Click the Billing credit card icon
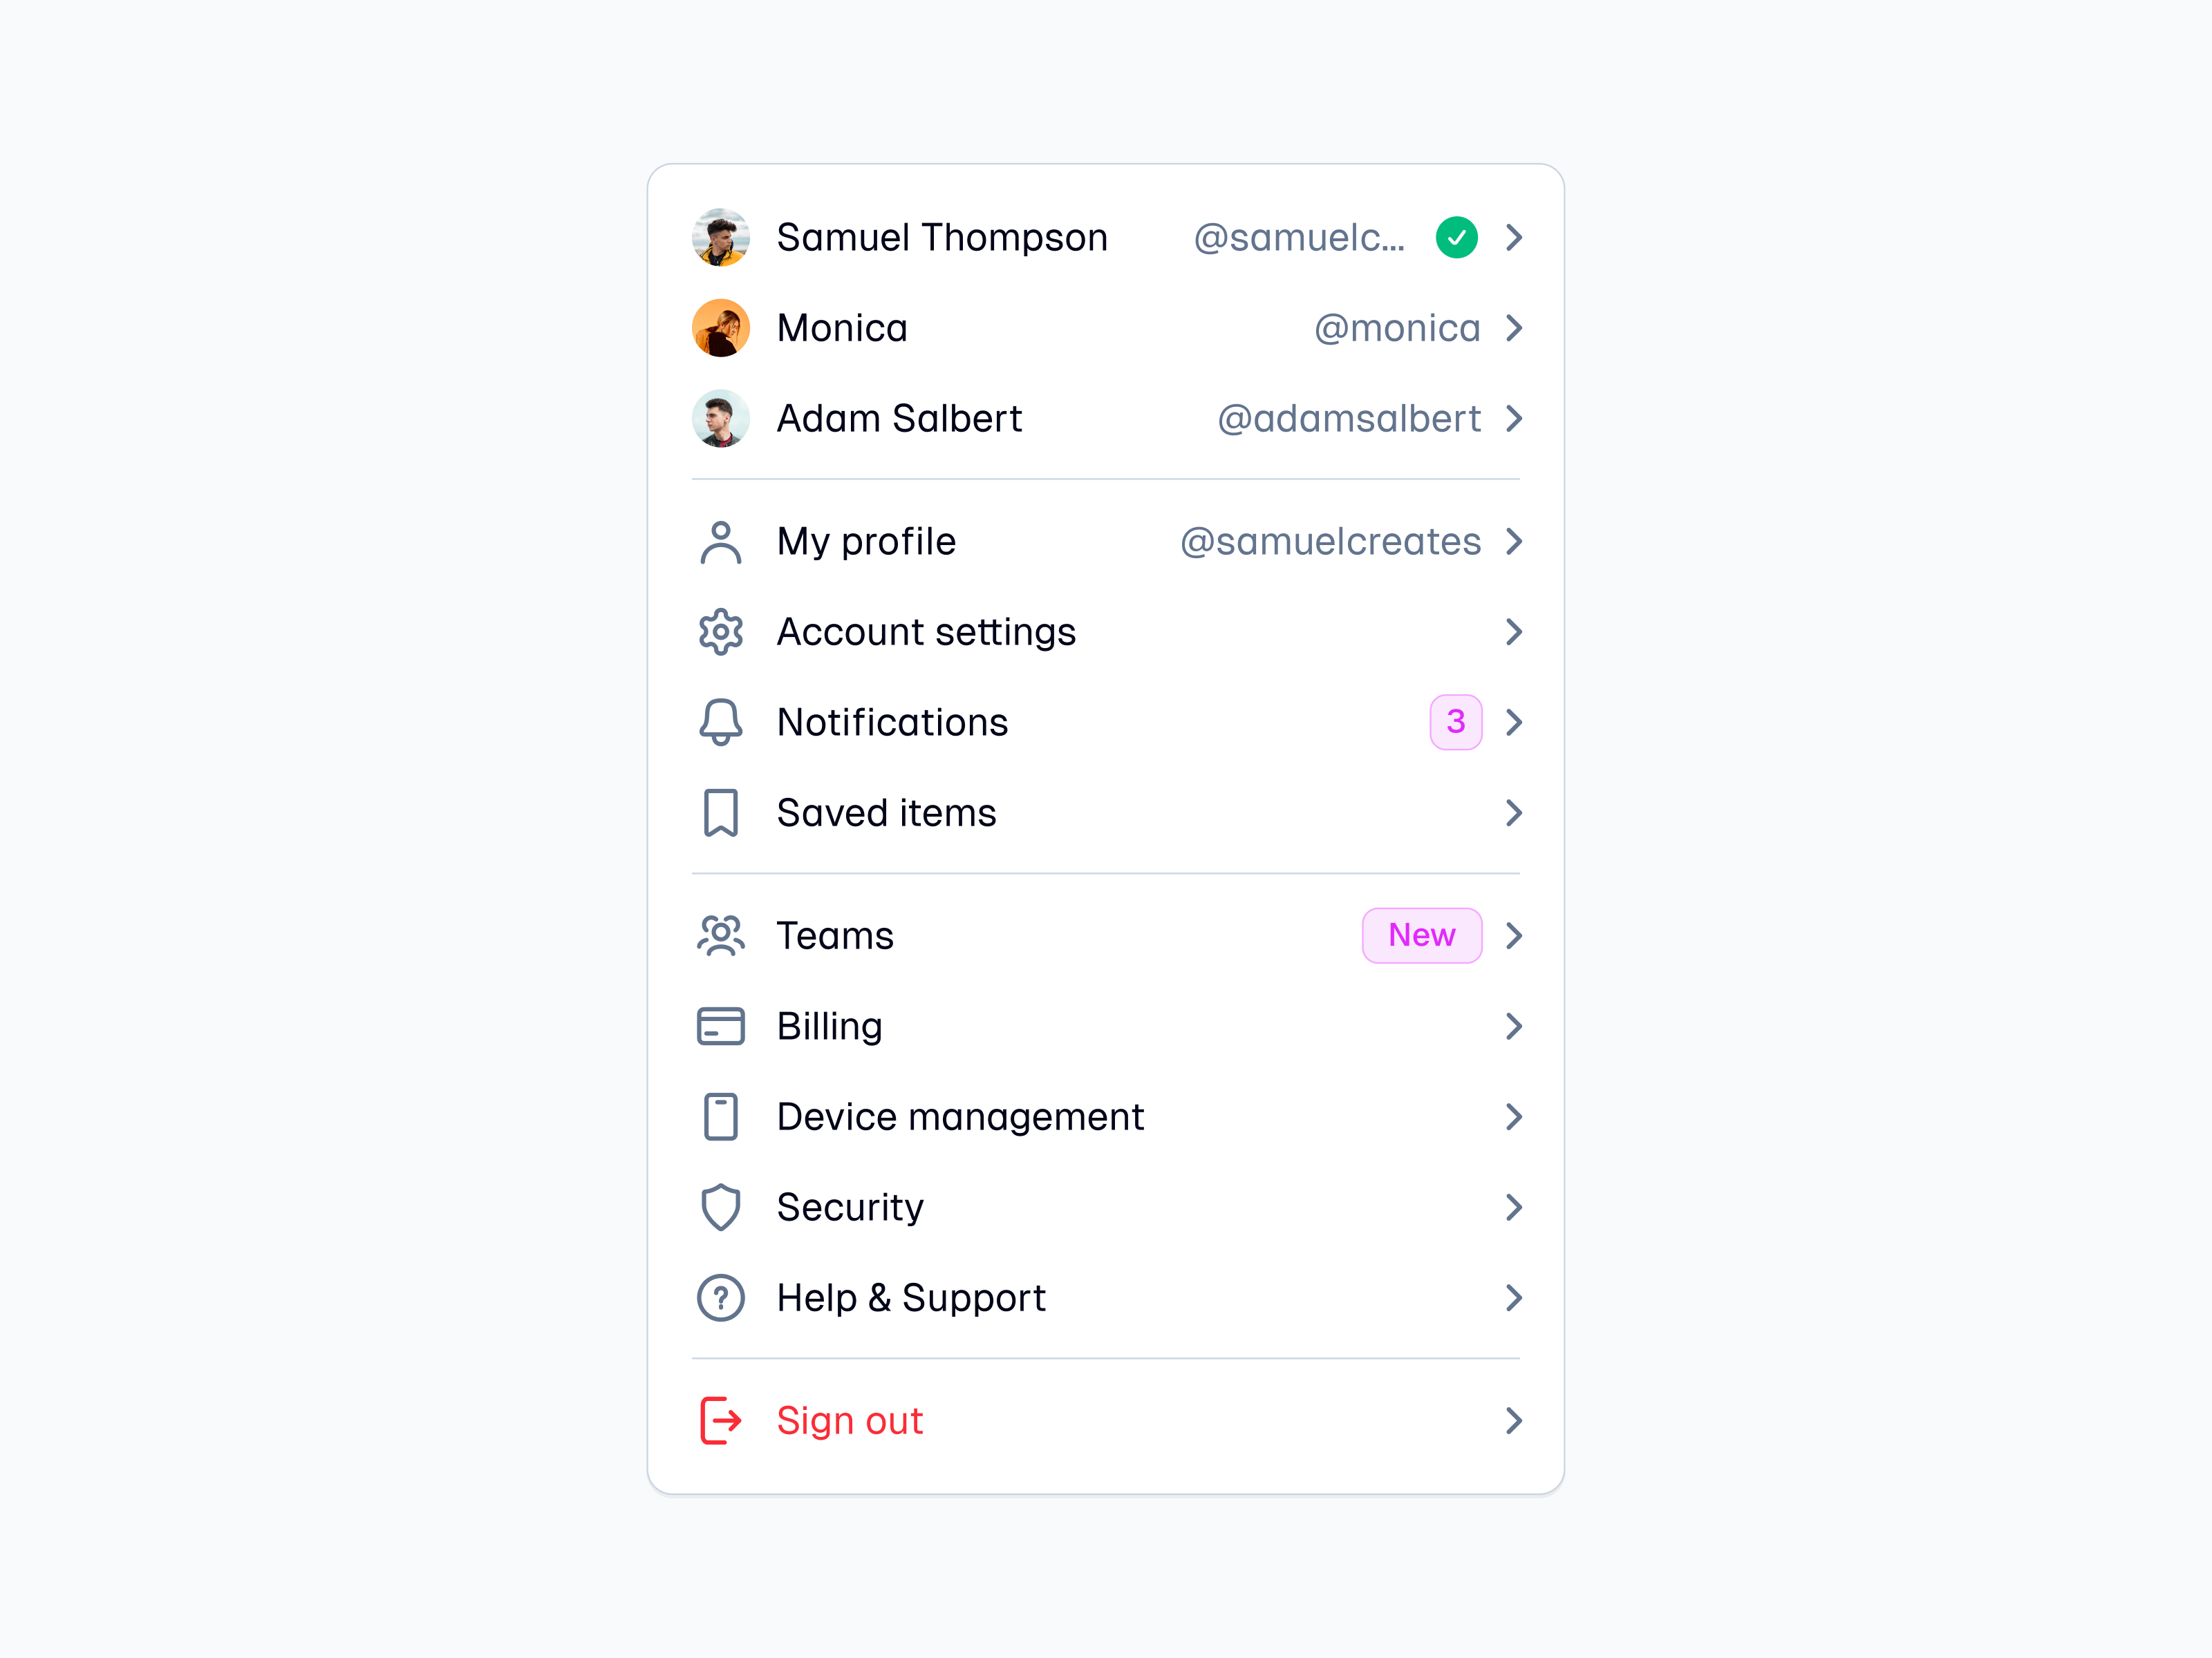The height and width of the screenshot is (1658, 2212). click(720, 1027)
